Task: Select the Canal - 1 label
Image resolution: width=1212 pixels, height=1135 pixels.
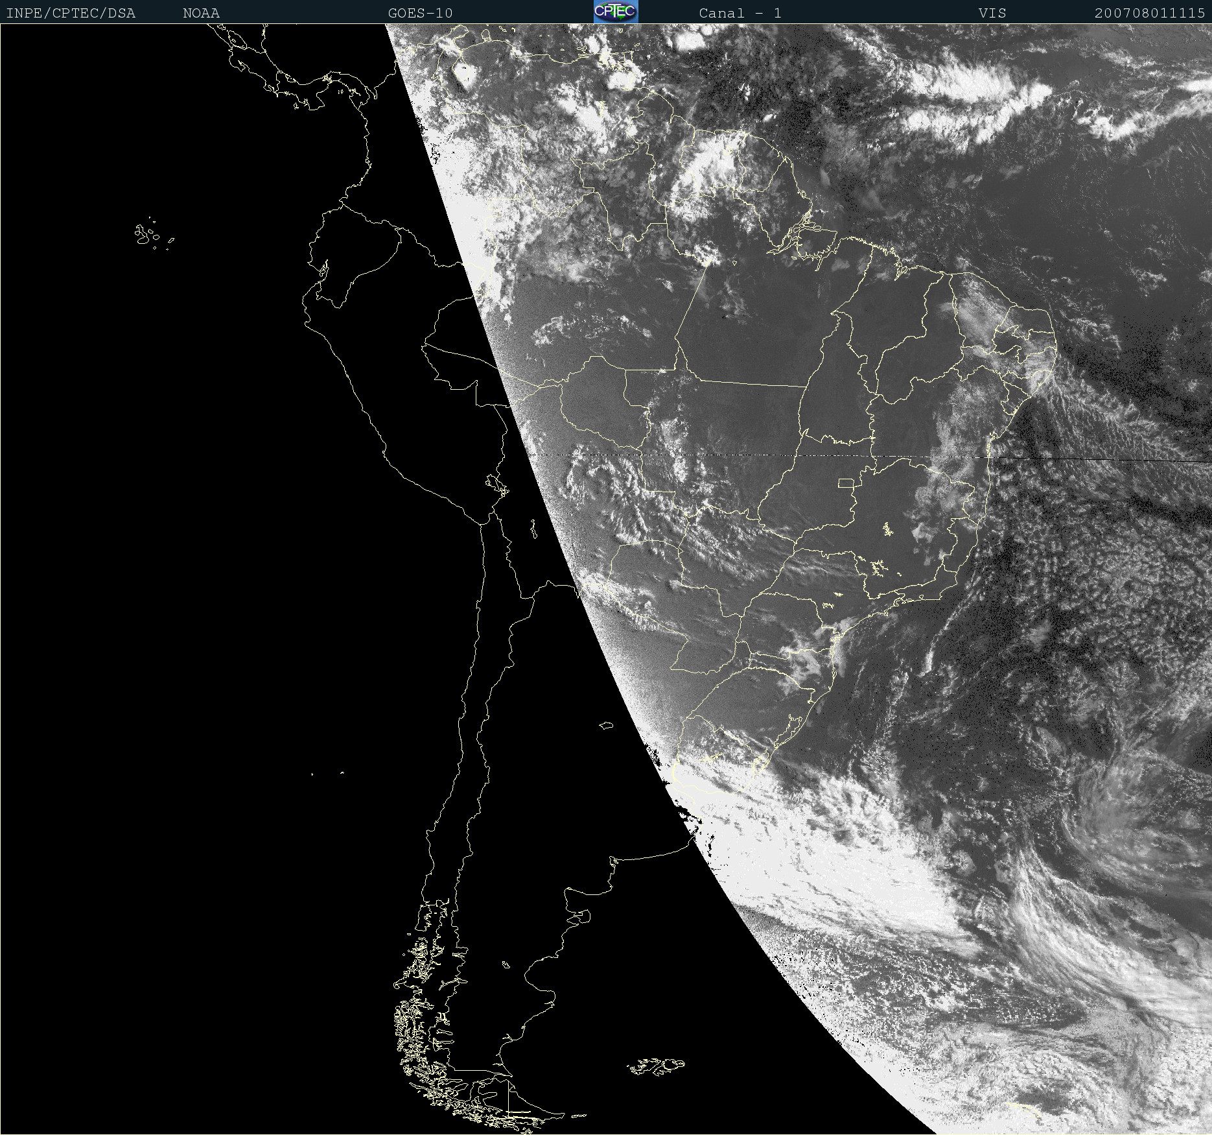Action: 740,13
